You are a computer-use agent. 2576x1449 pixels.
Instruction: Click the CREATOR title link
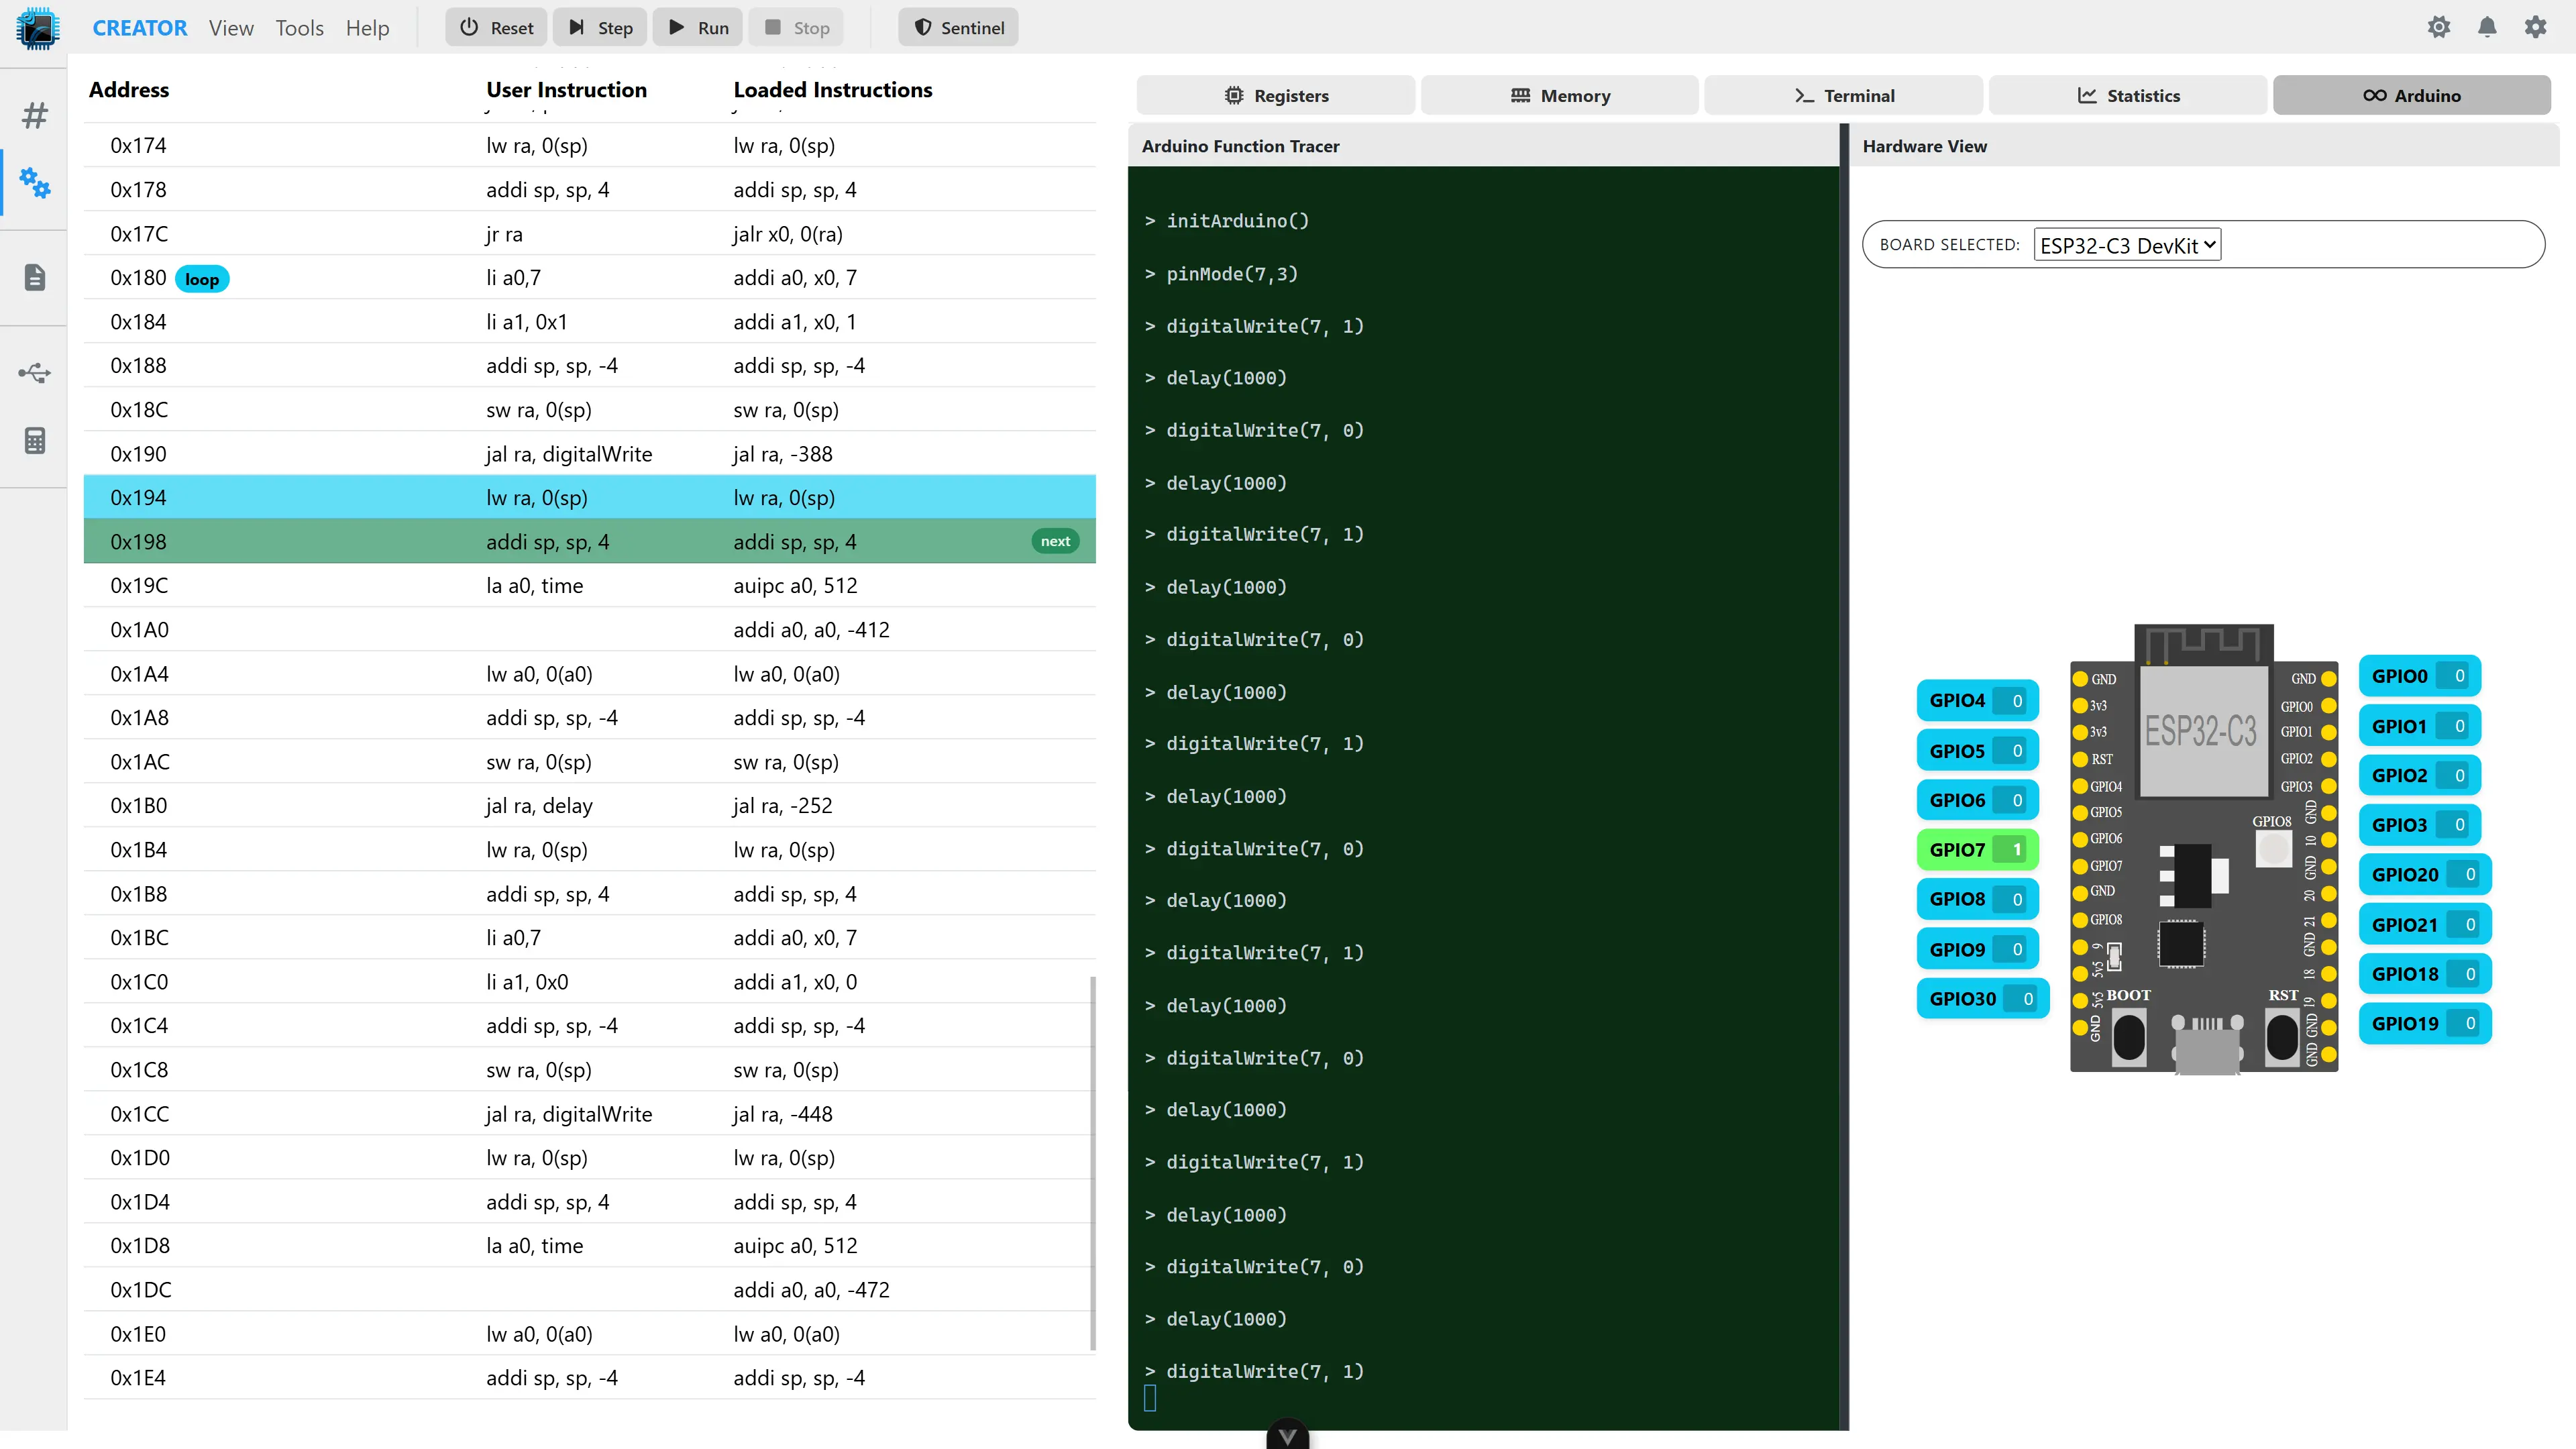point(139,28)
